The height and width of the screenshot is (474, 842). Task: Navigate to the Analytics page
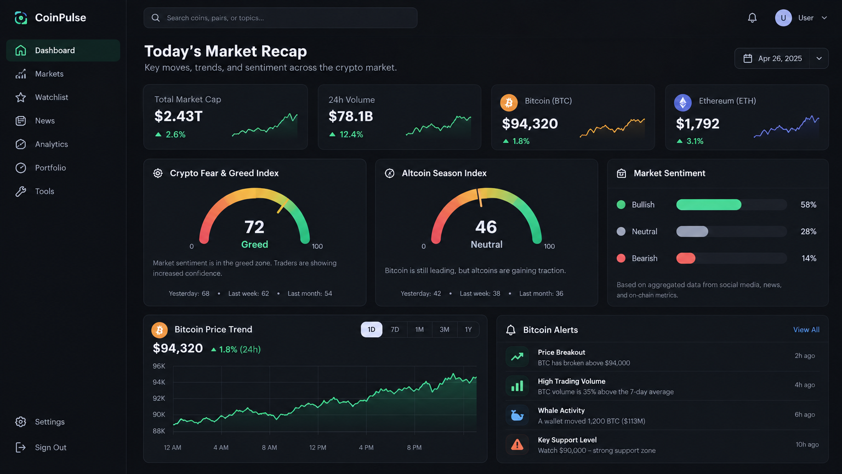[52, 144]
